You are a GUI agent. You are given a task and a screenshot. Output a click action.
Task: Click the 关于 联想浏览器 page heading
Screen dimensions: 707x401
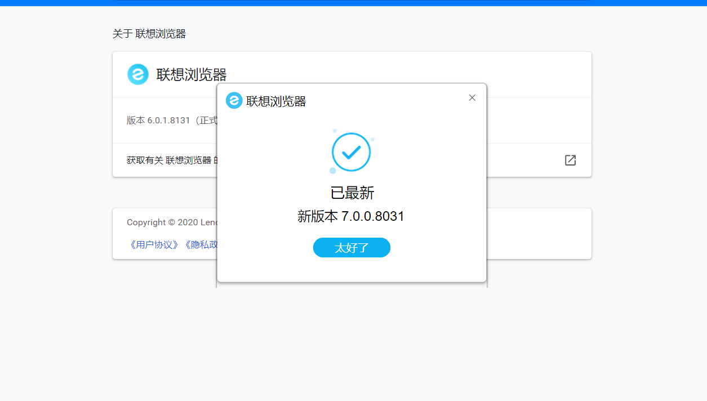pos(149,34)
